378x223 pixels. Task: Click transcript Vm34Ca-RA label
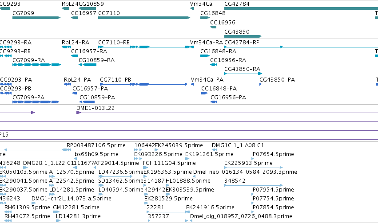pyautogui.click(x=207, y=43)
